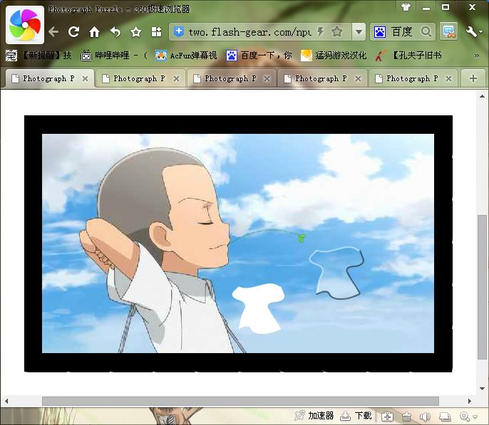Toggle speed mode lightning bolt icon
Viewport: 489px width, 425px height.
[x=320, y=31]
